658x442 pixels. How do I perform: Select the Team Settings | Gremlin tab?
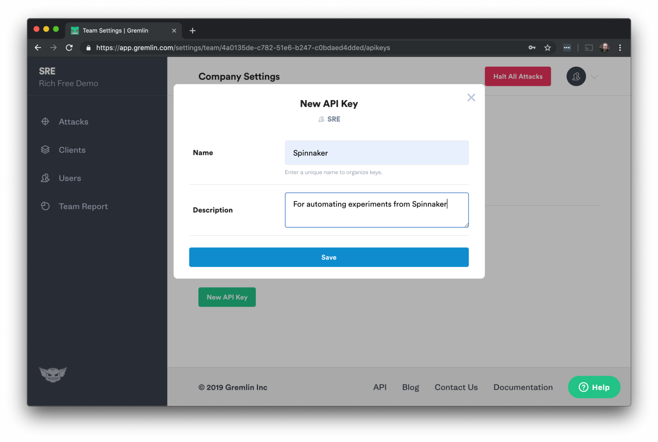point(123,31)
